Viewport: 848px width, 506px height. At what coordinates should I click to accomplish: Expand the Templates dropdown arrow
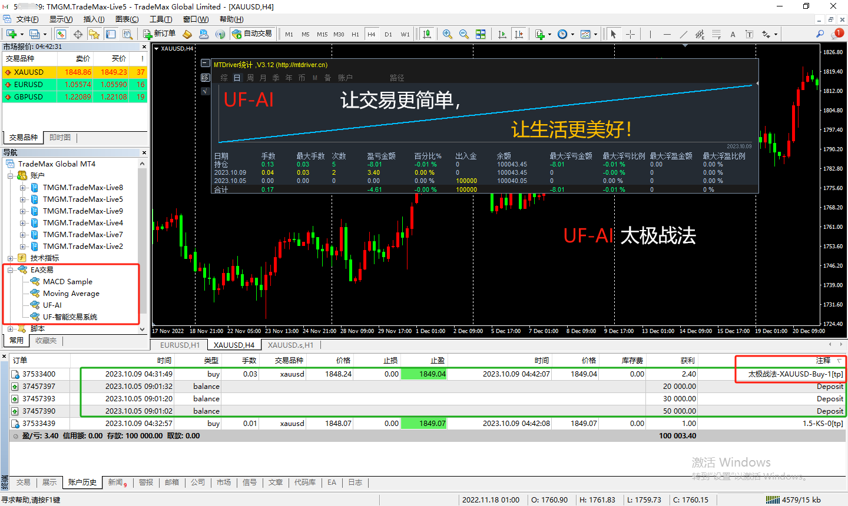point(595,34)
